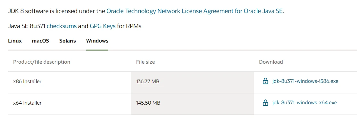Click the x64 Installer description cell
357x127 pixels.
[x=70, y=103]
